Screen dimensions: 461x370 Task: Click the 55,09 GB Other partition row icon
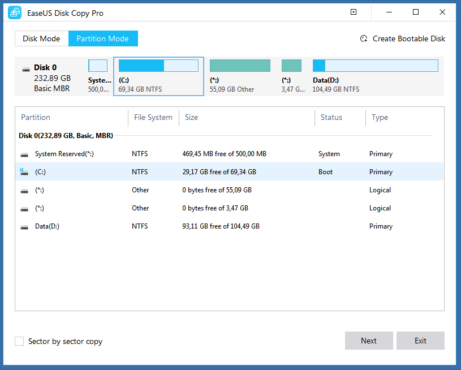[24, 191]
